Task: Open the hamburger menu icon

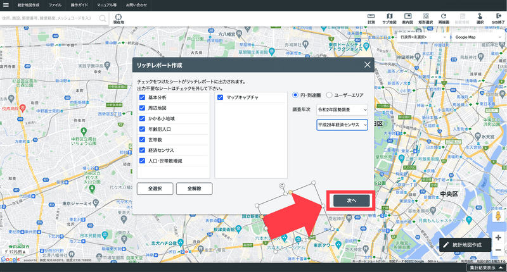Action: [x=6, y=5]
